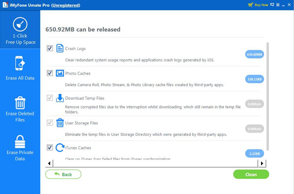Select the User Storage Files label

click(x=81, y=123)
